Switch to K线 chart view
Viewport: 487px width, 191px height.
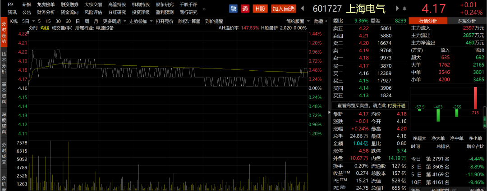click(x=14, y=21)
